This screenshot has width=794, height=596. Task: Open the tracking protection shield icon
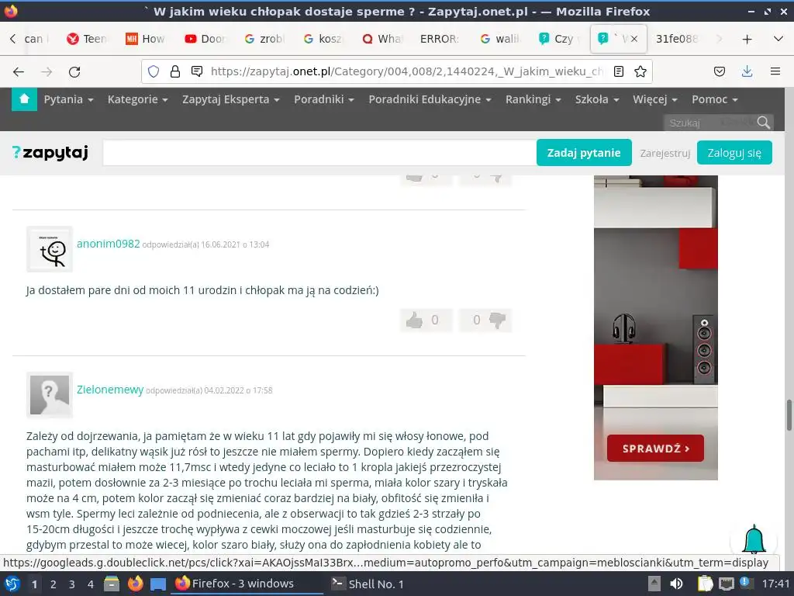[154, 71]
